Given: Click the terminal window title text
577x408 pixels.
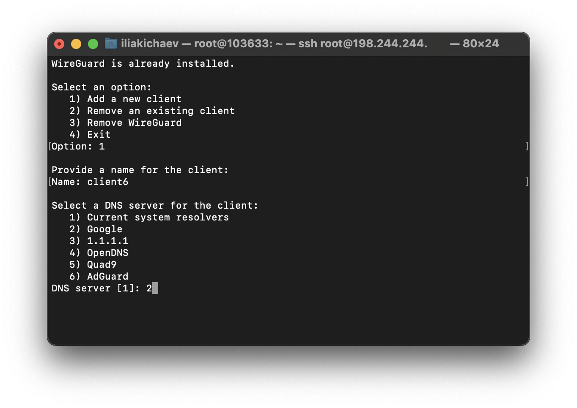Looking at the screenshot, I should pos(274,44).
